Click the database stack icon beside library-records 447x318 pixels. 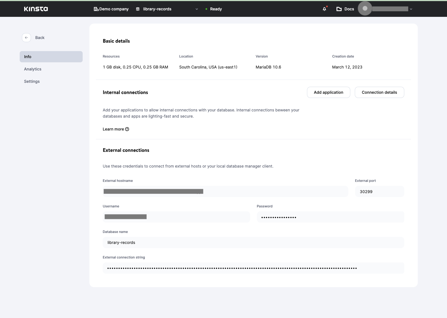point(138,9)
